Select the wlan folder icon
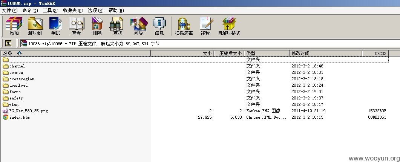 pos(6,105)
